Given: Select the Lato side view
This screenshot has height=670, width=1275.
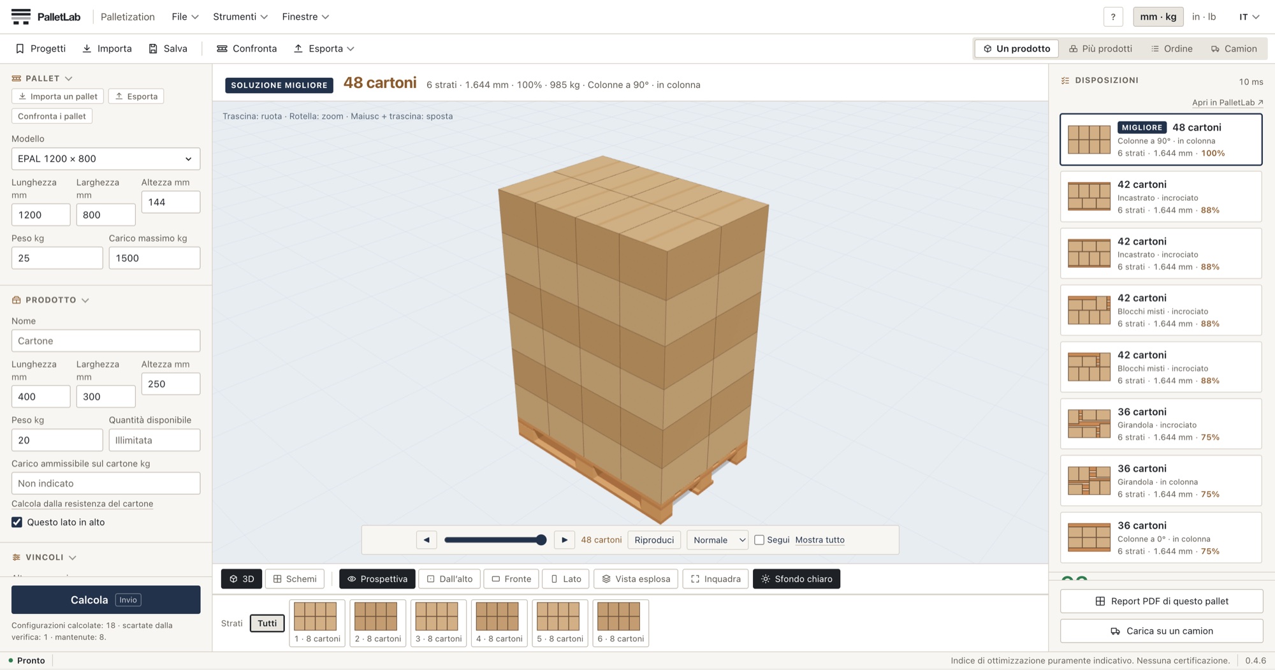Looking at the screenshot, I should pos(566,579).
